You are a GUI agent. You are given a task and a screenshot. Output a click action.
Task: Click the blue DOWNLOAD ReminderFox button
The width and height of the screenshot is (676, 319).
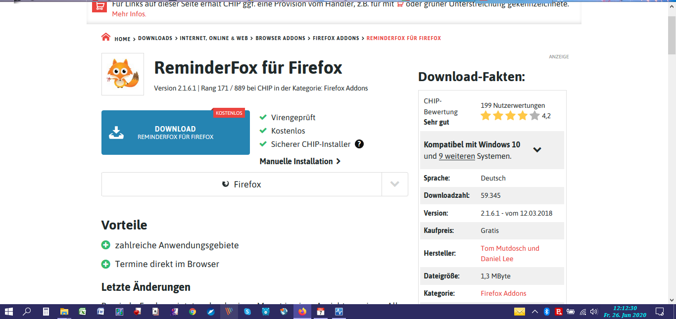coord(176,133)
